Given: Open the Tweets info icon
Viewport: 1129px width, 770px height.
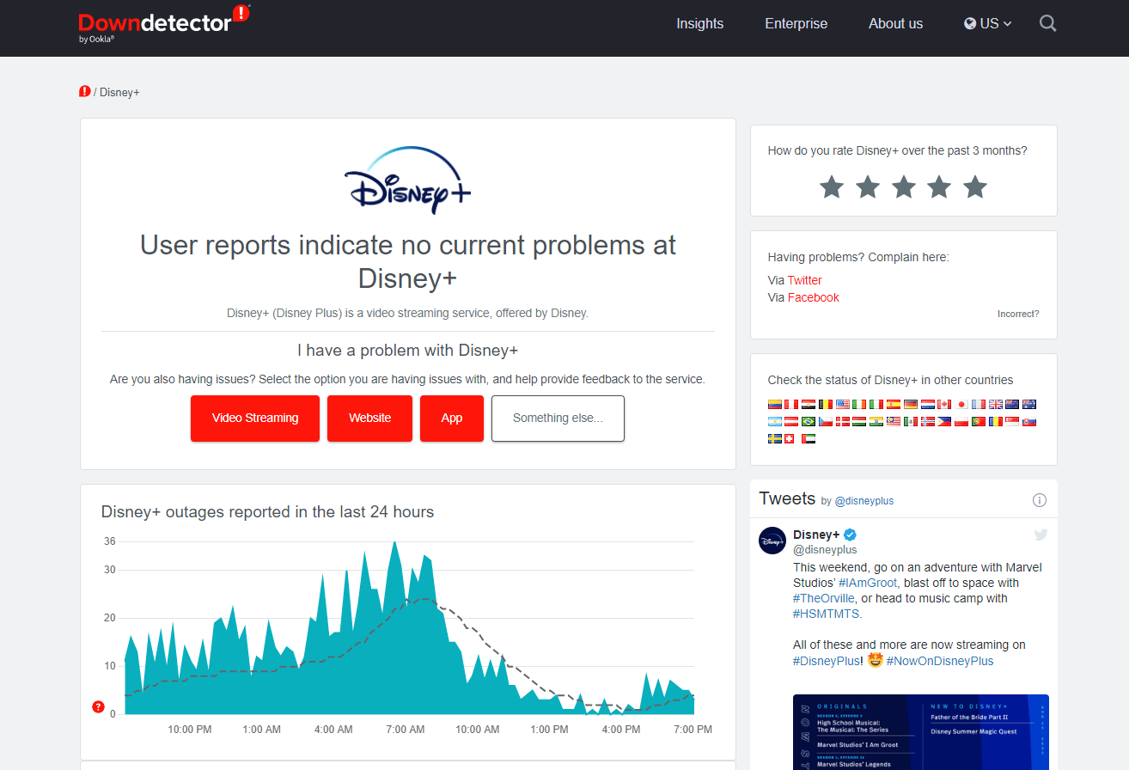Looking at the screenshot, I should click(x=1039, y=500).
